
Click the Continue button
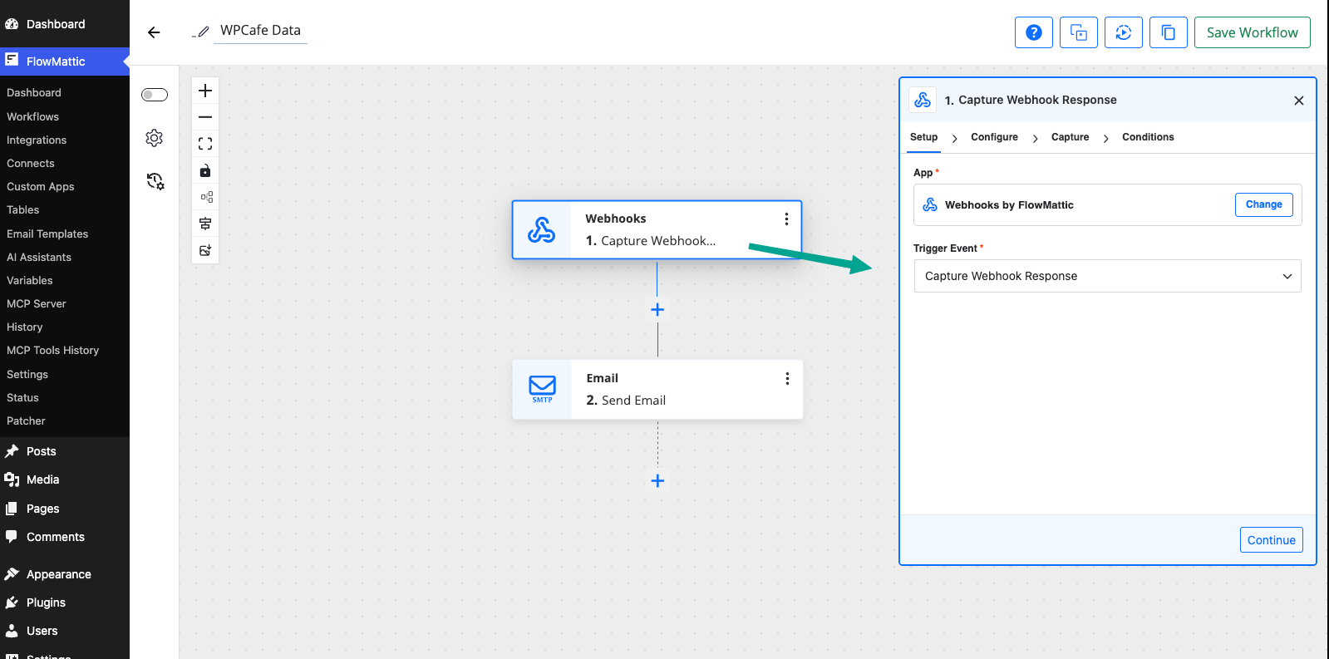tap(1272, 540)
